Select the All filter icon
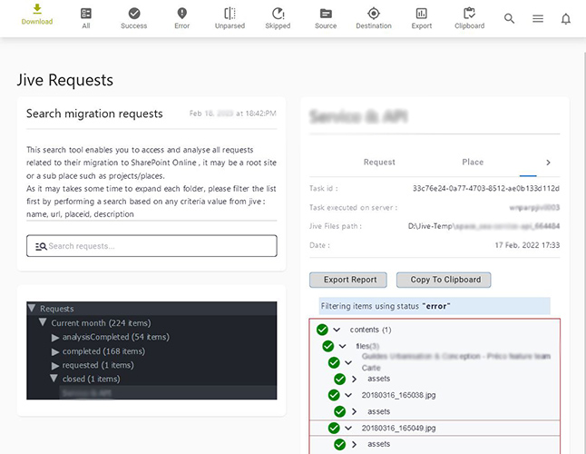This screenshot has height=454, width=586. (86, 14)
